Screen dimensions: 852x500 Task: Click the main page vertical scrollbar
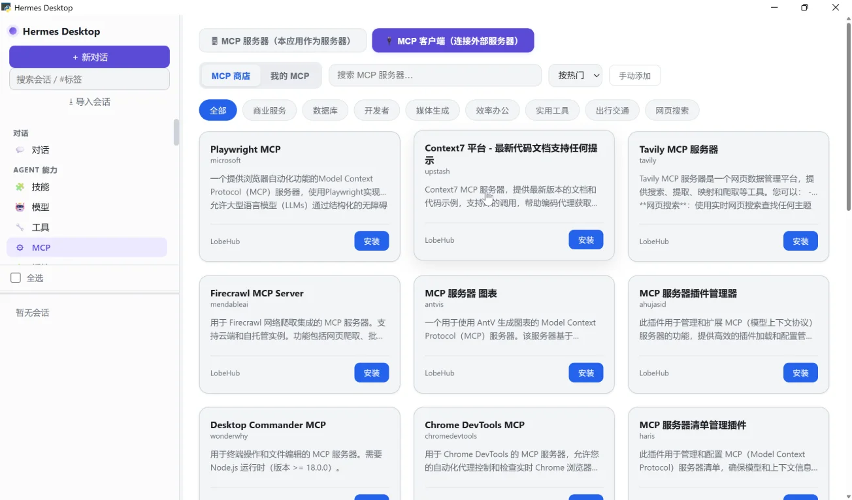(x=848, y=117)
